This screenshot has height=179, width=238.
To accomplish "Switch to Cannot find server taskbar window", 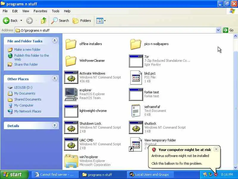I will pos(55,175).
